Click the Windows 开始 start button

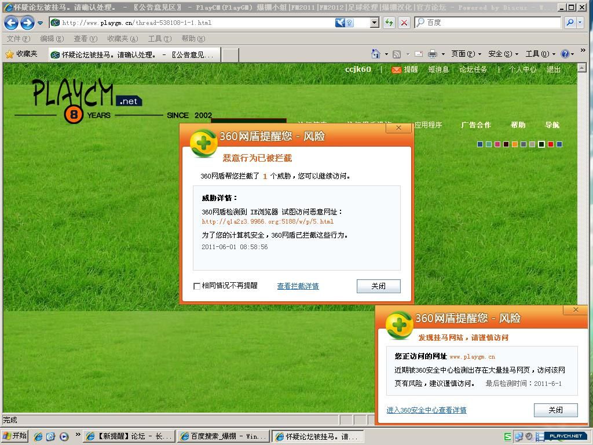coord(15,436)
